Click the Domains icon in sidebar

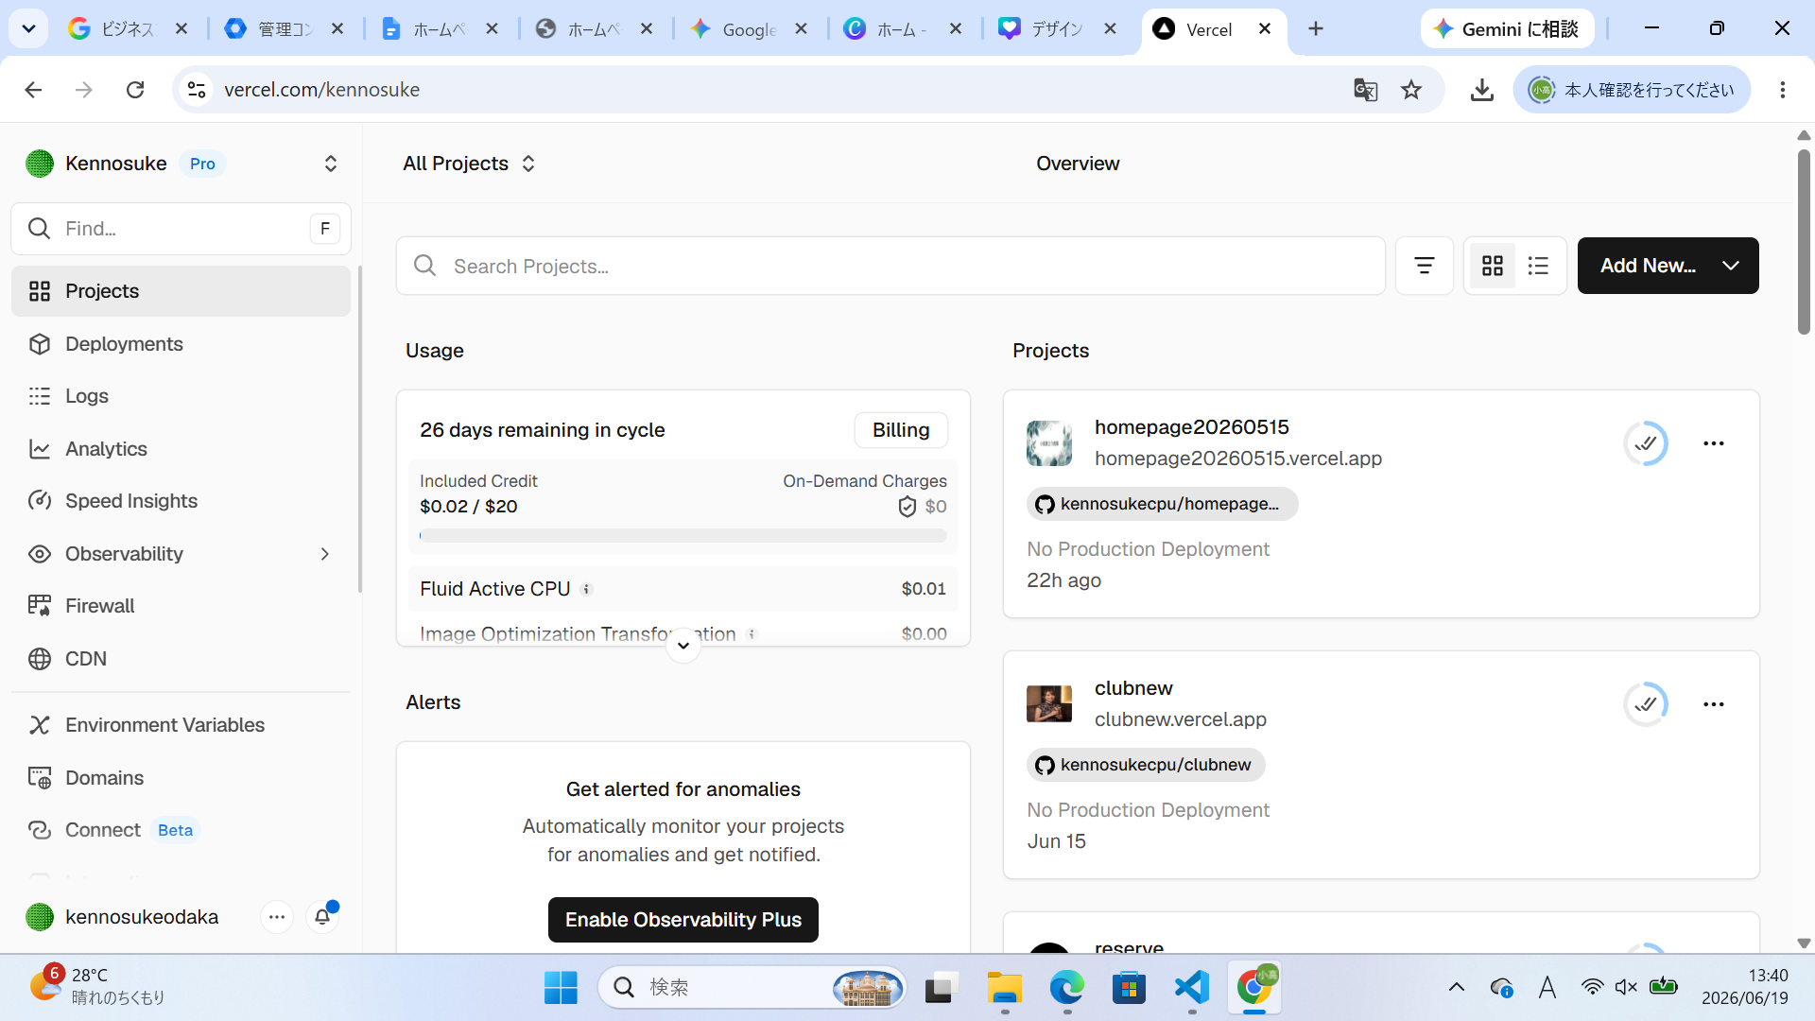pyautogui.click(x=40, y=778)
